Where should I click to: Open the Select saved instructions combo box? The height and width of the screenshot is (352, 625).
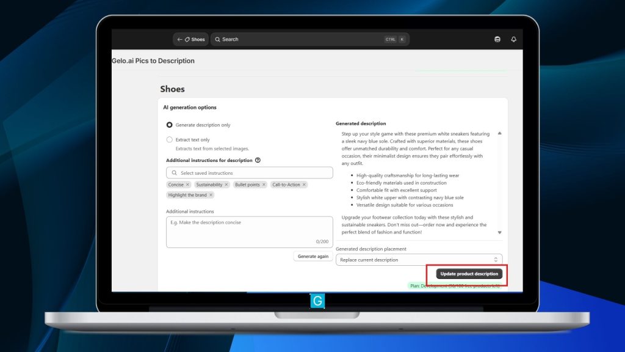tap(250, 173)
